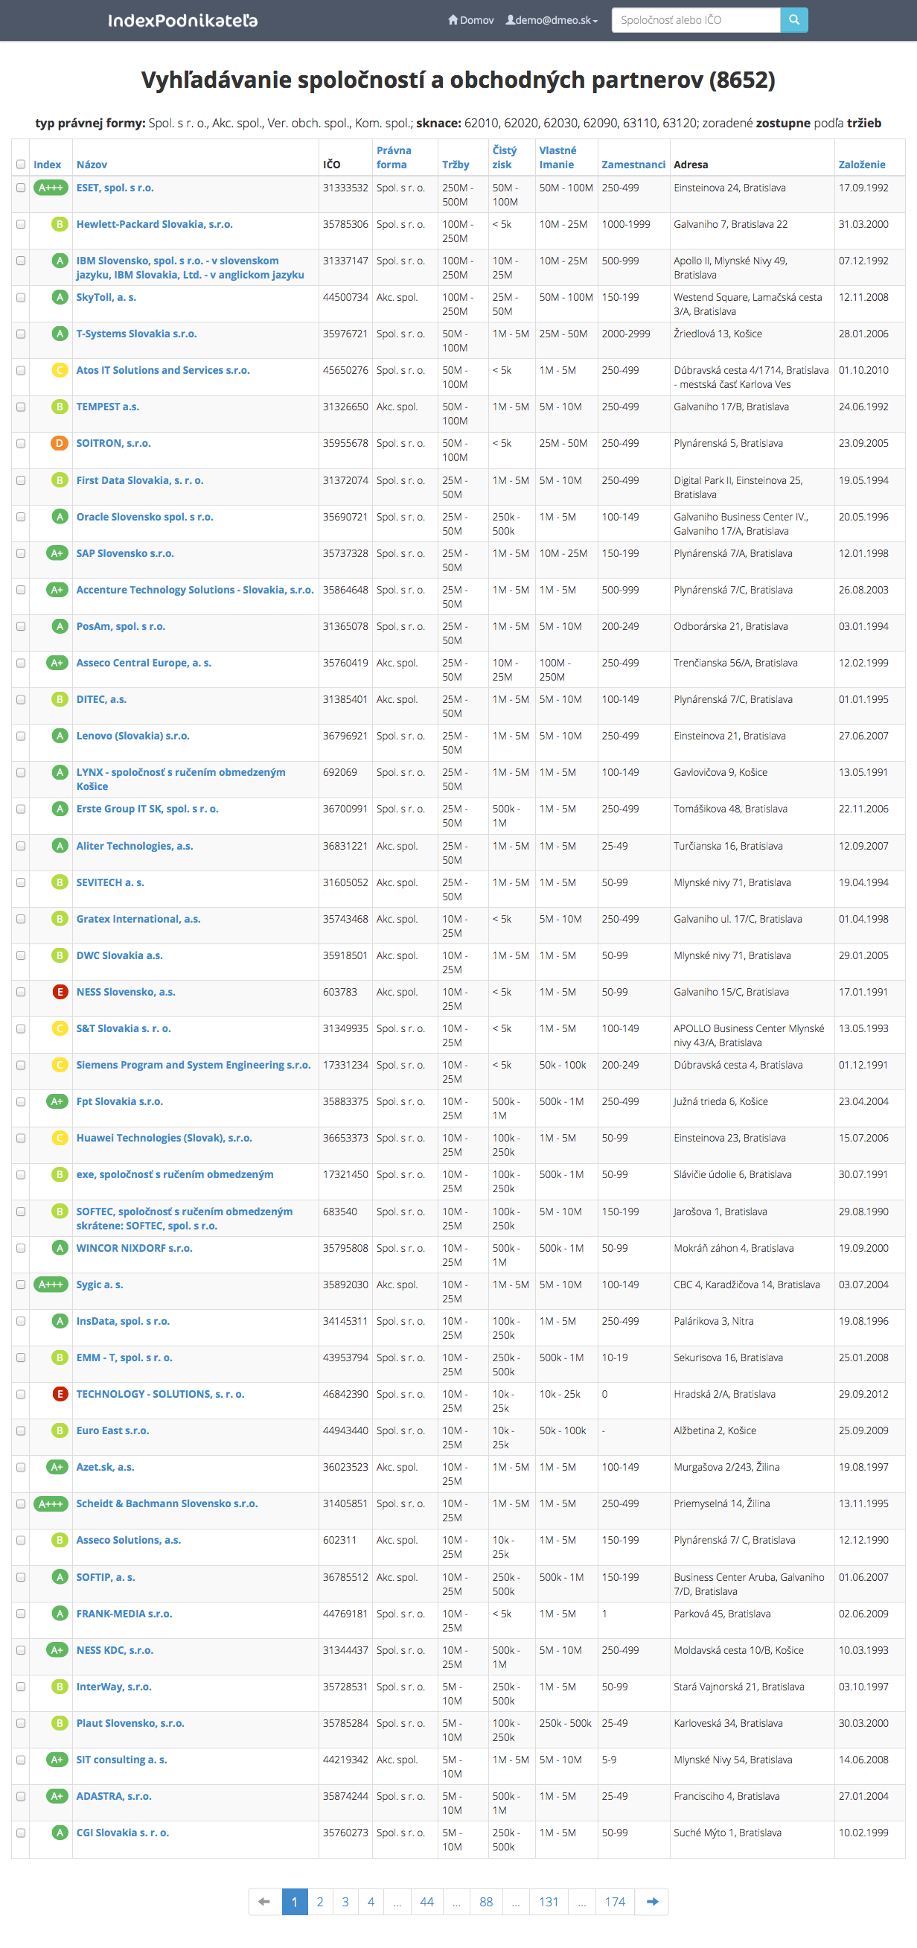917x1948 pixels.
Task: Click the Domov home icon
Action: pyautogui.click(x=453, y=20)
